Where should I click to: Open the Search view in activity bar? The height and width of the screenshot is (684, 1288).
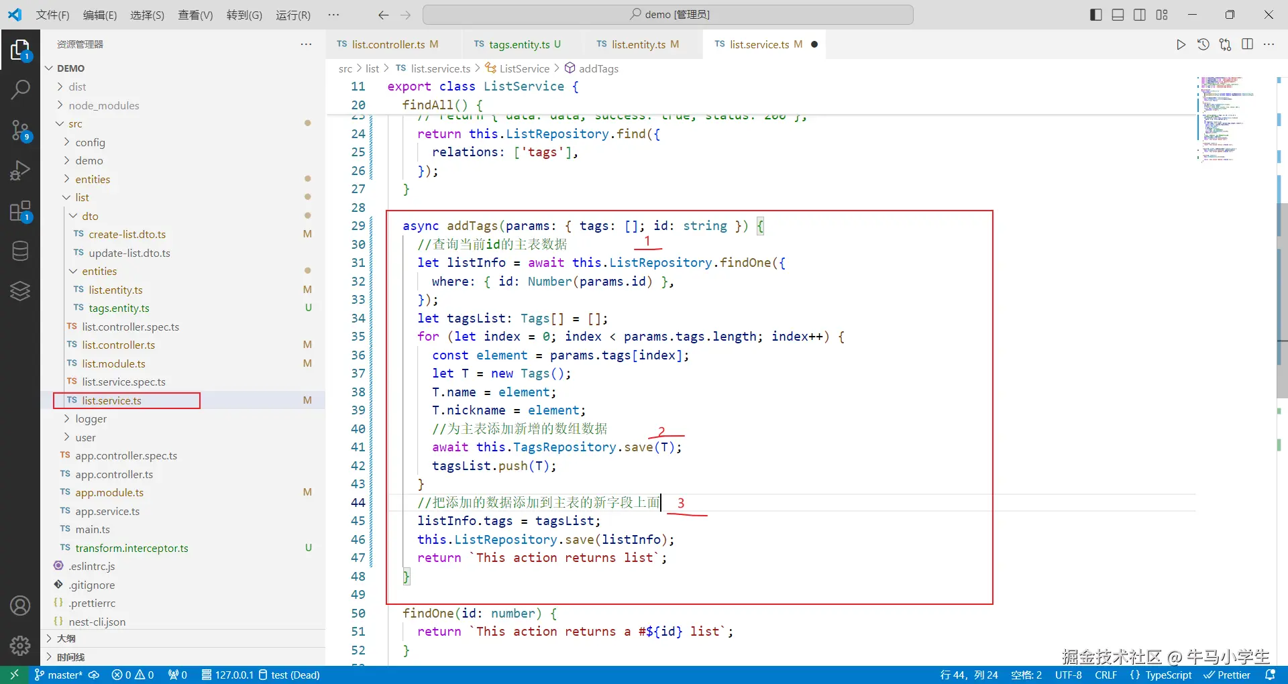(x=20, y=89)
